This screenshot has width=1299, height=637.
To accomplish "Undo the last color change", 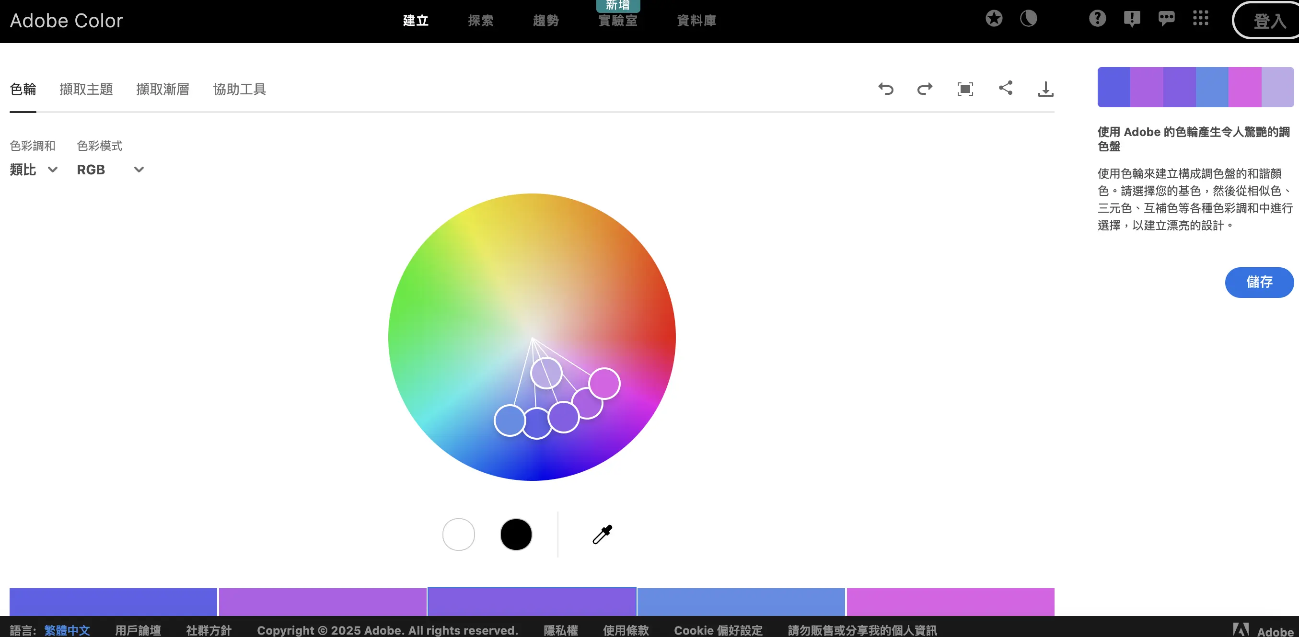I will pos(886,89).
